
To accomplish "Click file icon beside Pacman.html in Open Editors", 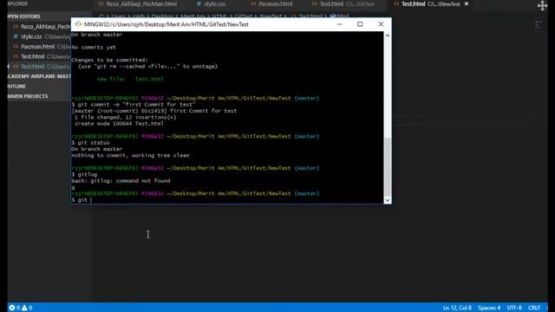I will (16, 46).
